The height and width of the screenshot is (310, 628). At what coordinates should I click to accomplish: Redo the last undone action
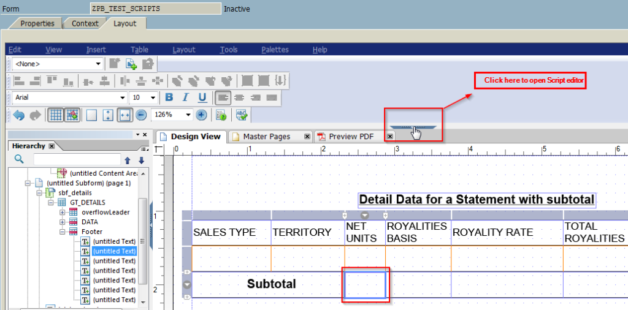(36, 115)
